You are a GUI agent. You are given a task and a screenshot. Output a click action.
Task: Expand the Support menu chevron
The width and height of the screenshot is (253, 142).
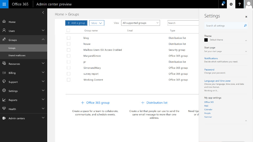(x=43, y=81)
